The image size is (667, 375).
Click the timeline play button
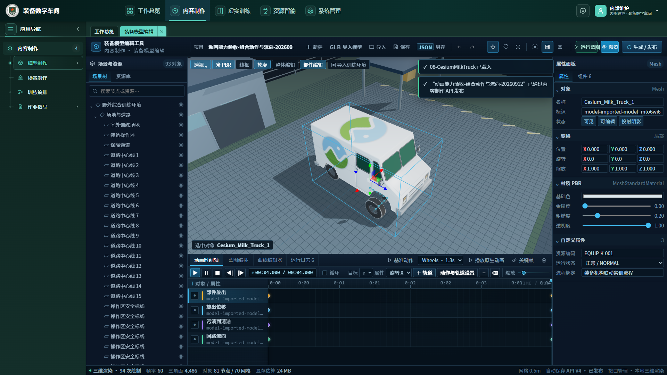tap(195, 273)
